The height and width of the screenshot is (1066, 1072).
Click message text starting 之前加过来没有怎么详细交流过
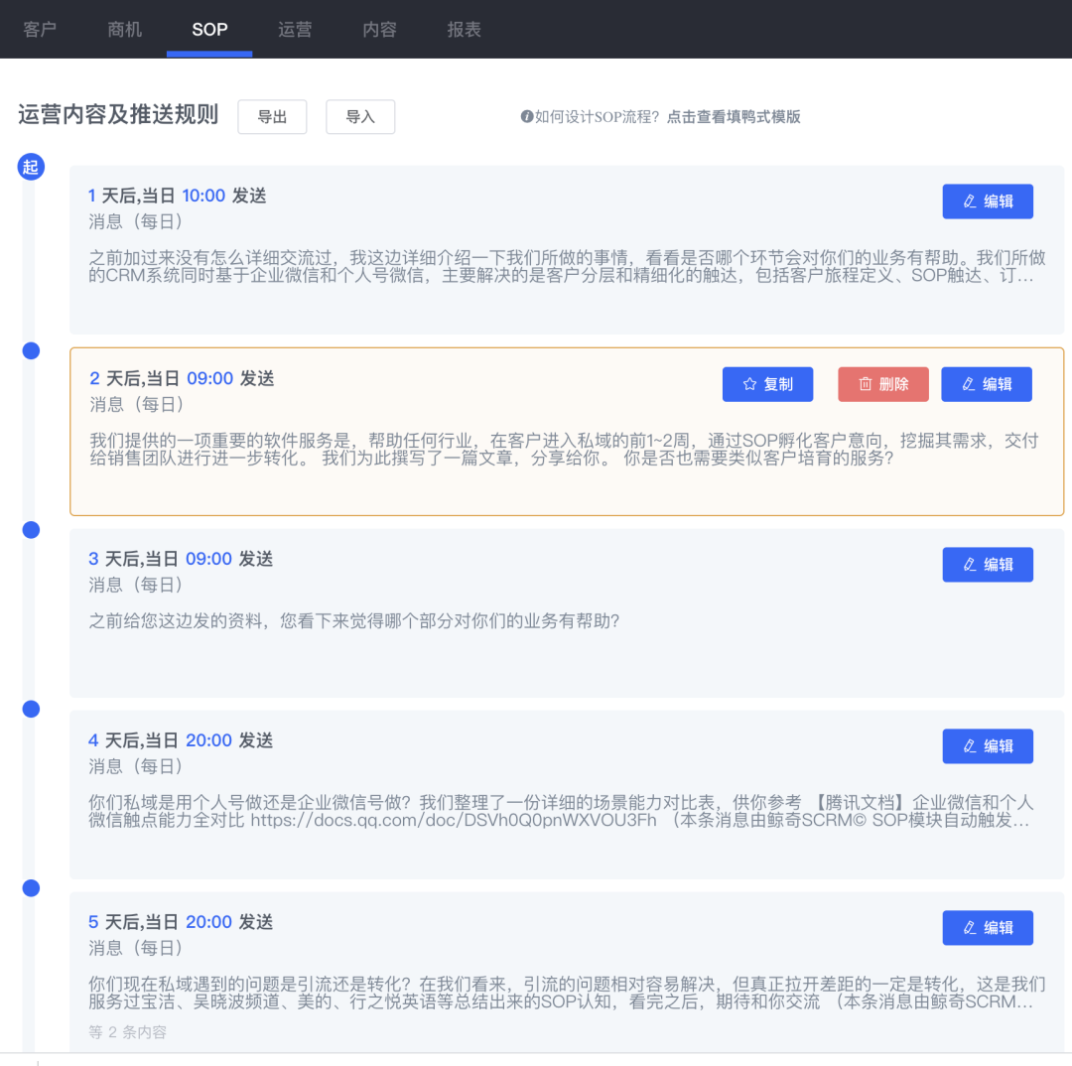point(567,267)
